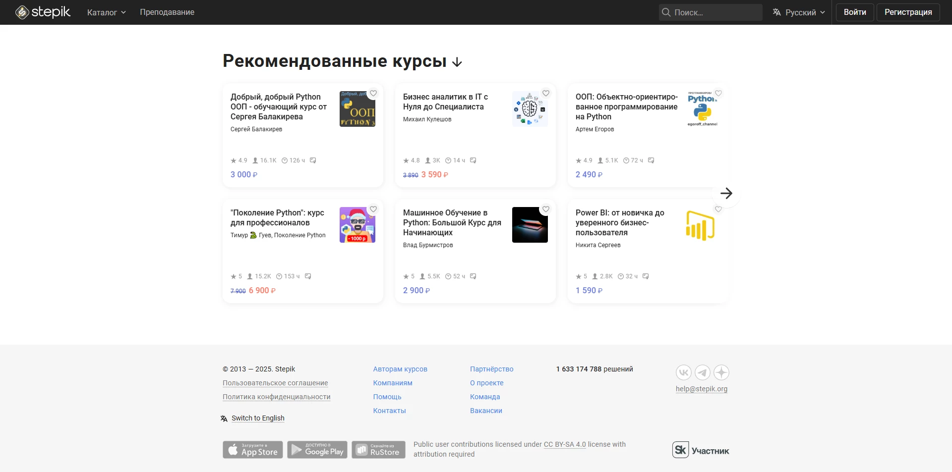Open the Telegram social icon
The width and height of the screenshot is (952, 472).
(x=702, y=372)
